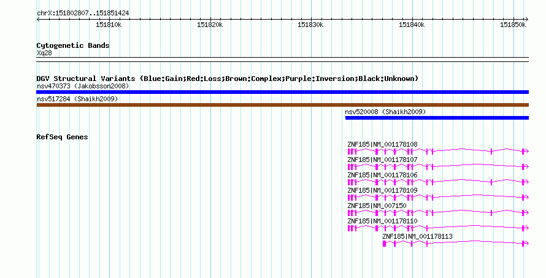The height and width of the screenshot is (278, 546).
Task: Open variant nsv517284 (Shaikh2009) label
Action: (x=77, y=99)
